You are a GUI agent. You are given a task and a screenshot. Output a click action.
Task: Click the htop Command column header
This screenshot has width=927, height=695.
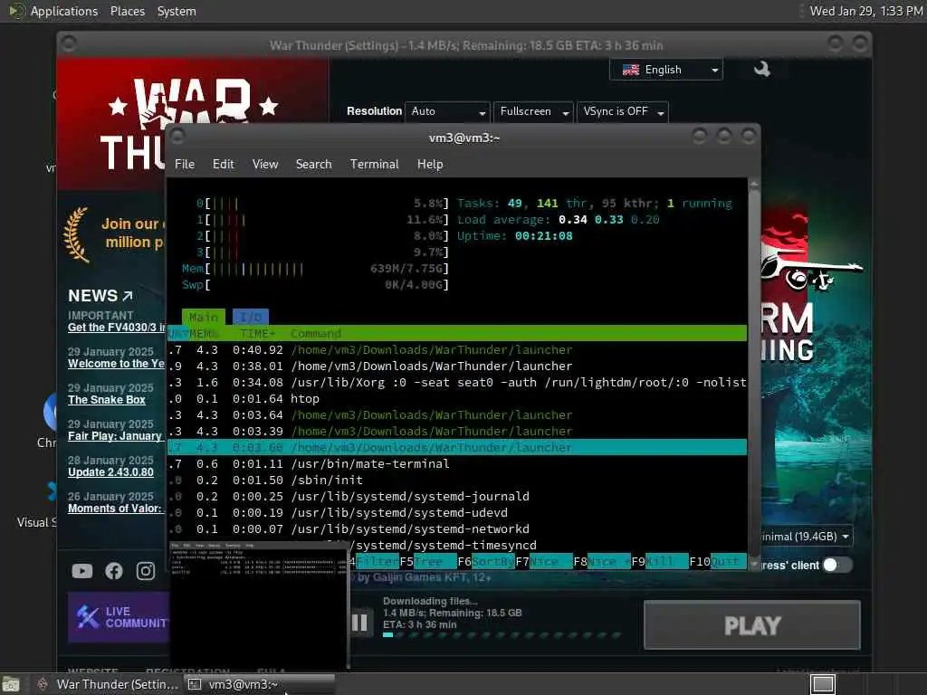point(316,333)
